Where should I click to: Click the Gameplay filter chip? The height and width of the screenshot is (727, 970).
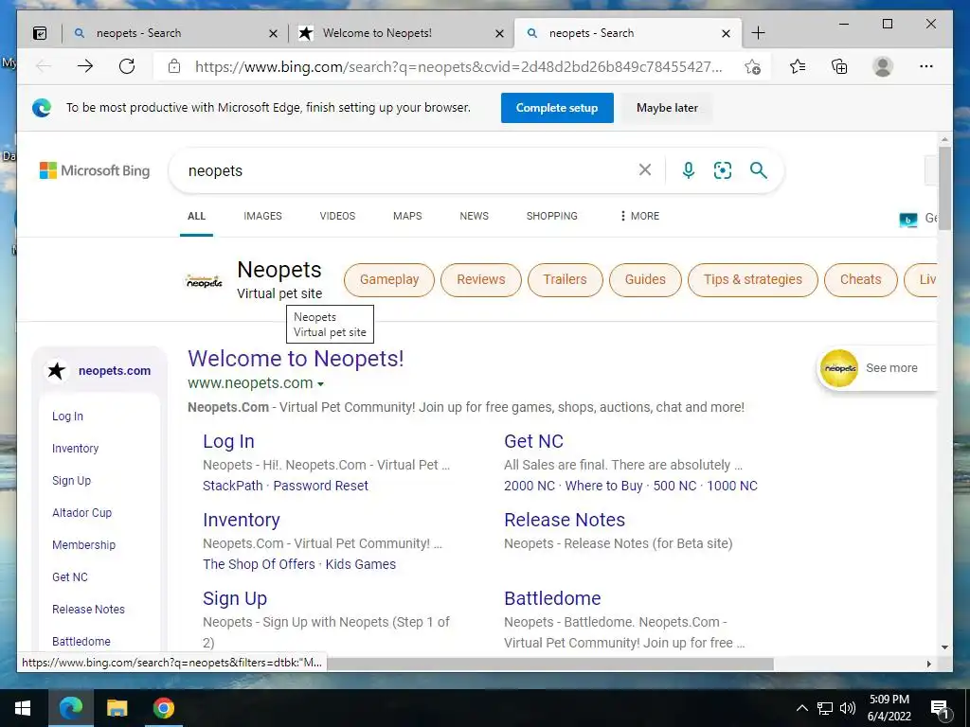(x=389, y=279)
